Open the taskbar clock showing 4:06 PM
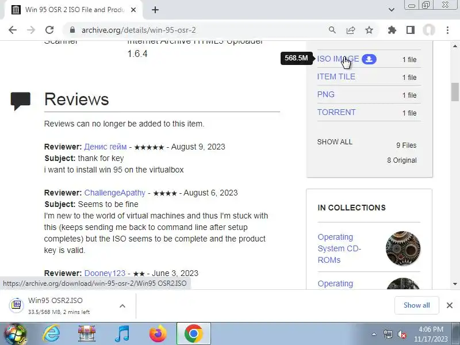This screenshot has height=345, width=460. (431, 334)
